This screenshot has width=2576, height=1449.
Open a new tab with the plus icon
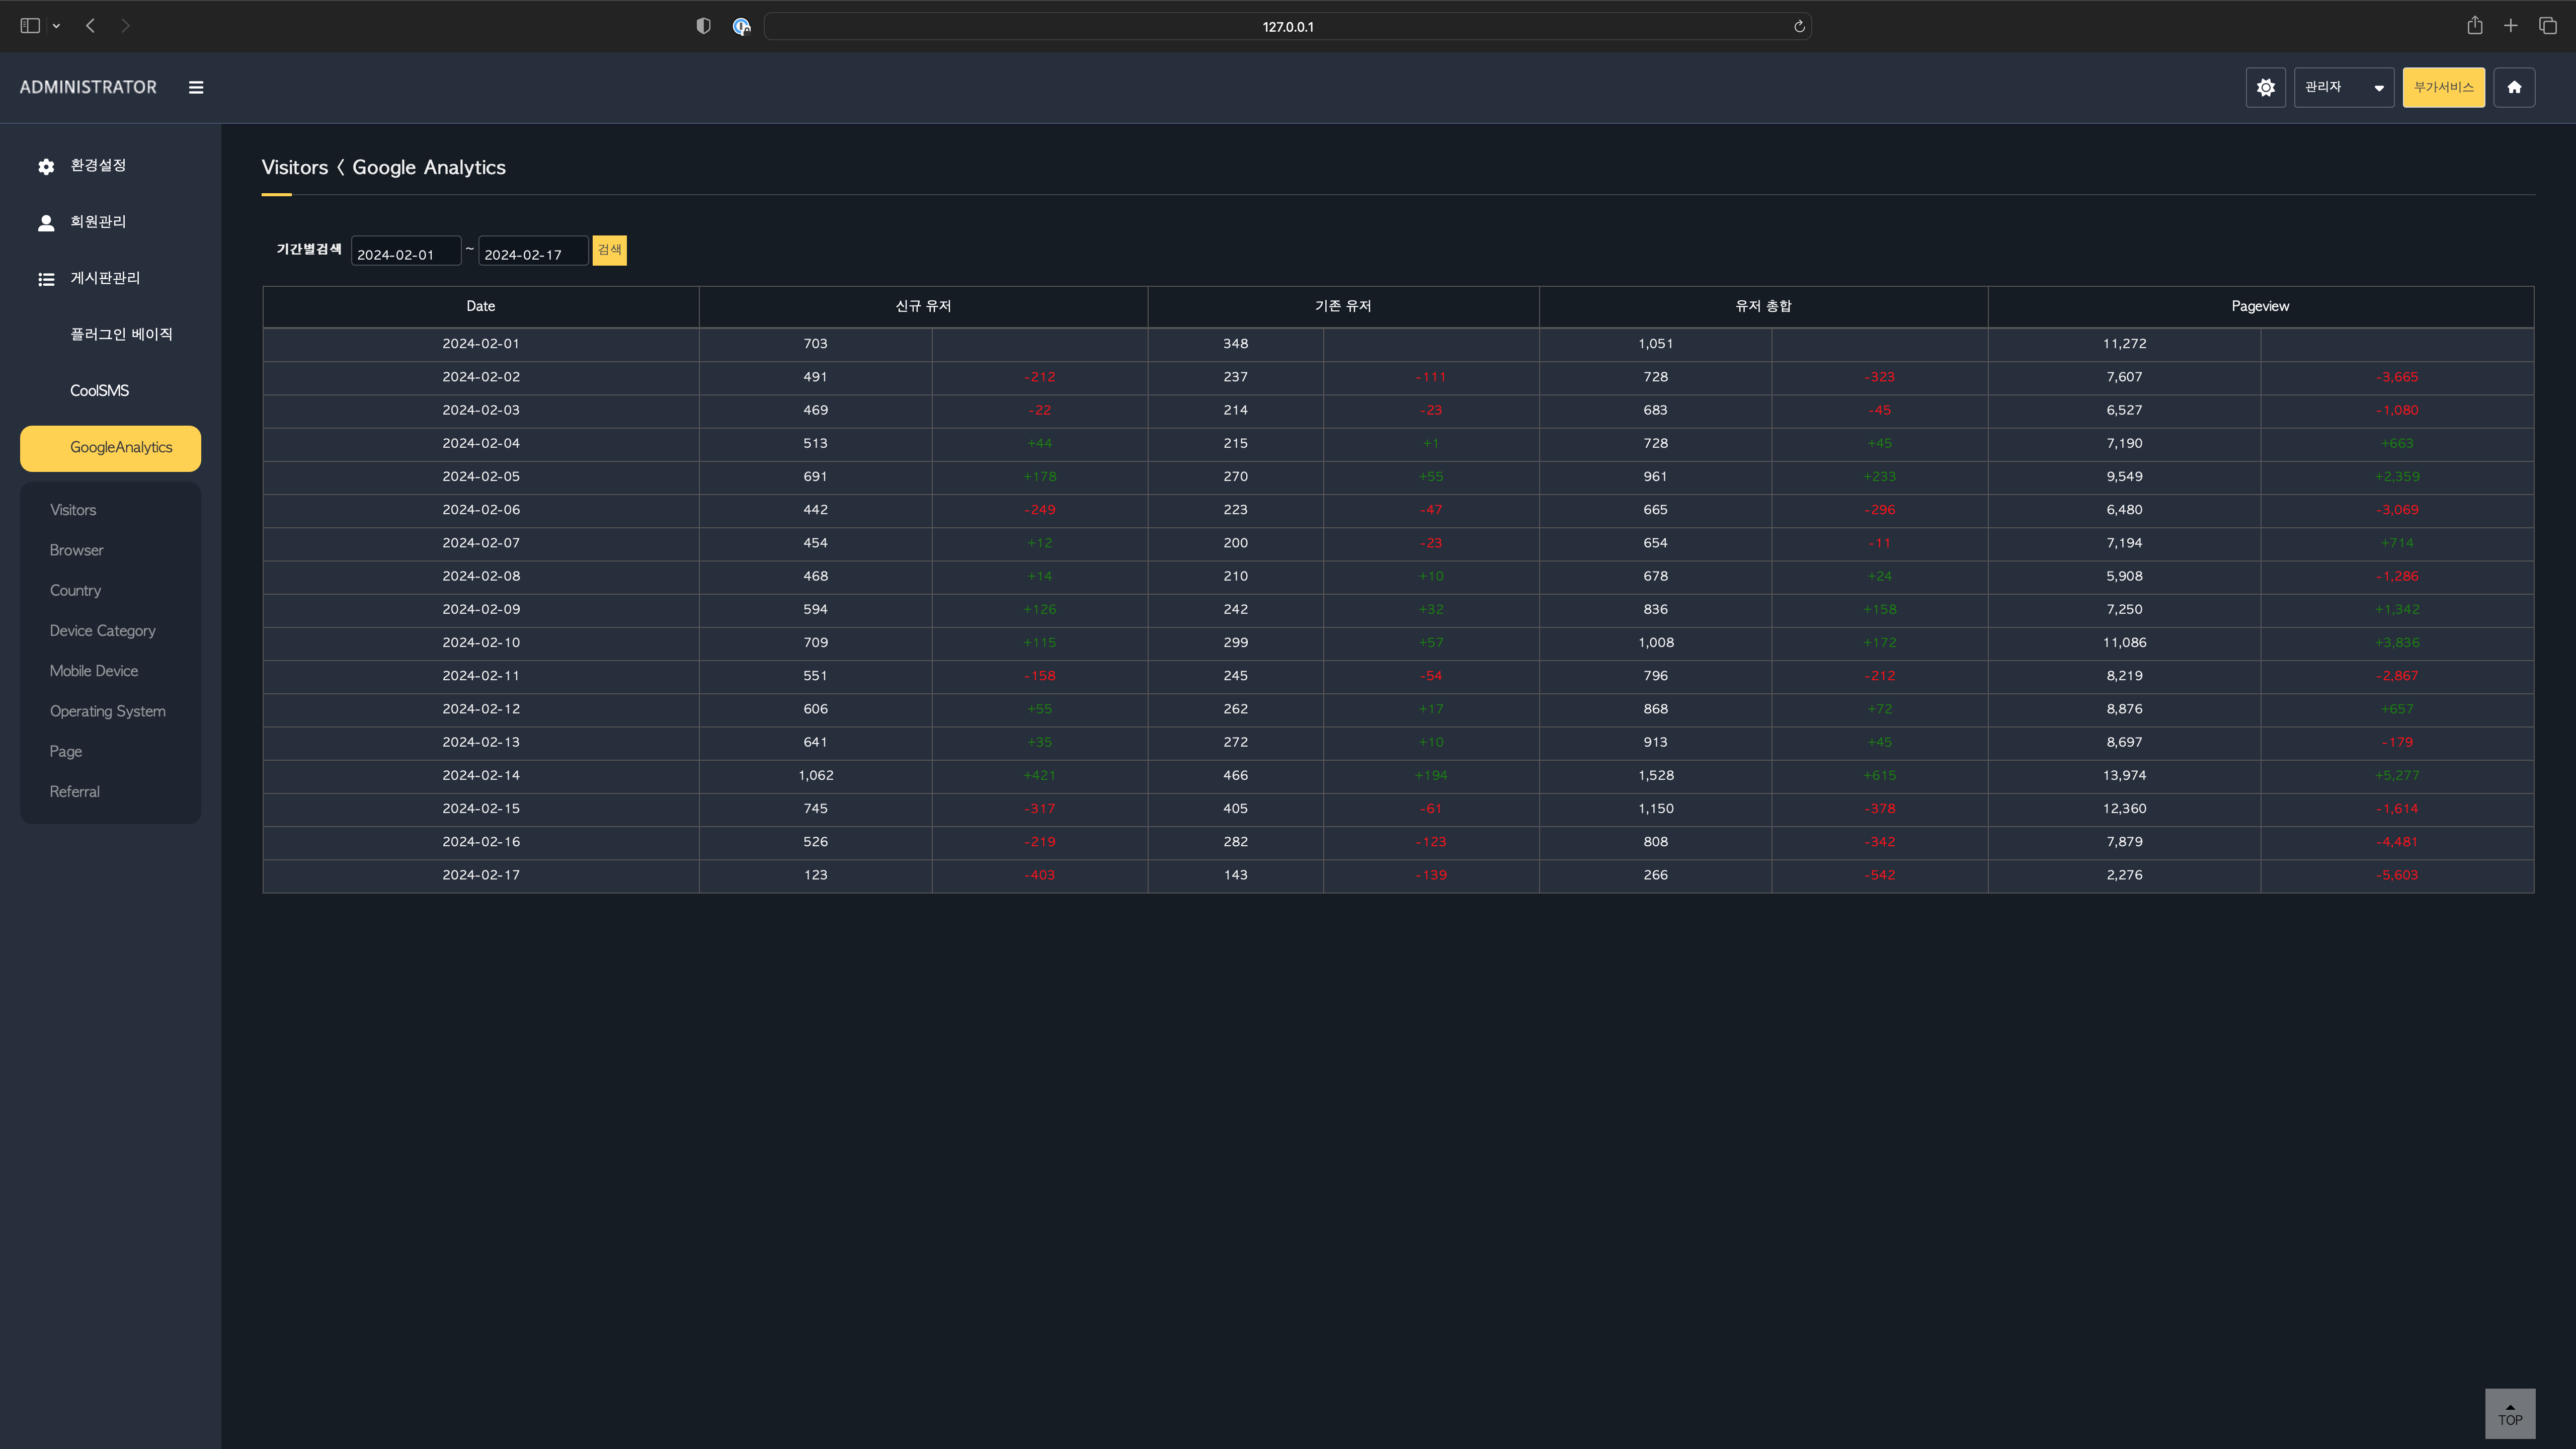point(2510,26)
